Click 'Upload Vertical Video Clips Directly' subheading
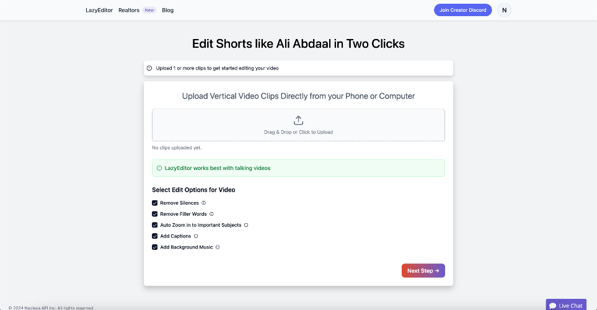The height and width of the screenshot is (310, 597). [x=299, y=96]
